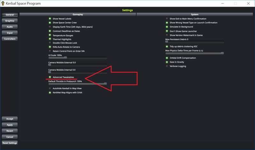Click the System section header
Image resolution: width=255 pixels, height=150 pixels.
tap(195, 14)
